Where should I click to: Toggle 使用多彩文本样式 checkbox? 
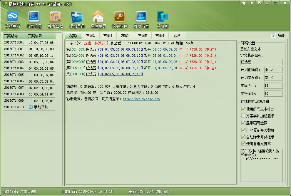(x=243, y=109)
